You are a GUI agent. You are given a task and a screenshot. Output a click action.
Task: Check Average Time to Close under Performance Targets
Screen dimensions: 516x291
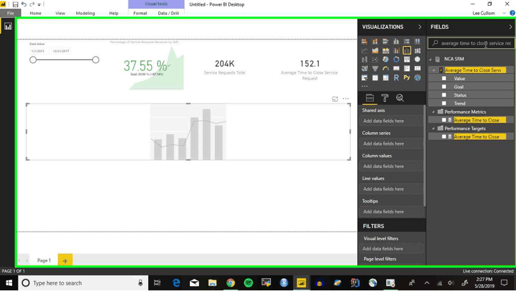point(444,136)
